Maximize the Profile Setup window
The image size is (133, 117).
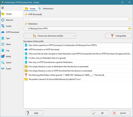coord(122,2)
